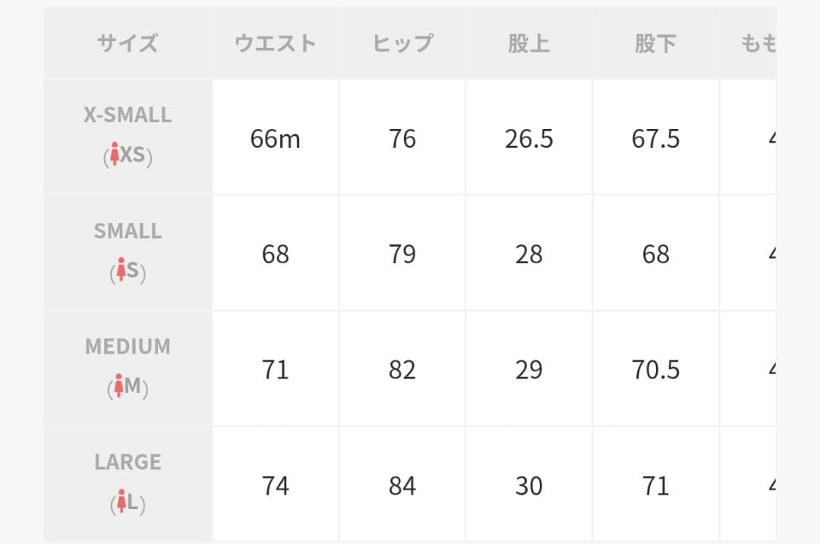Image resolution: width=820 pixels, height=544 pixels.
Task: Click the X-SMALL size row label
Action: point(128,115)
